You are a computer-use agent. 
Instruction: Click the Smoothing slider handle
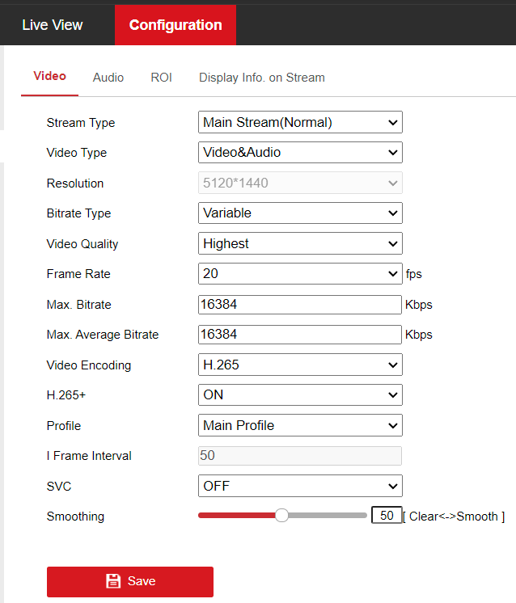point(281,516)
